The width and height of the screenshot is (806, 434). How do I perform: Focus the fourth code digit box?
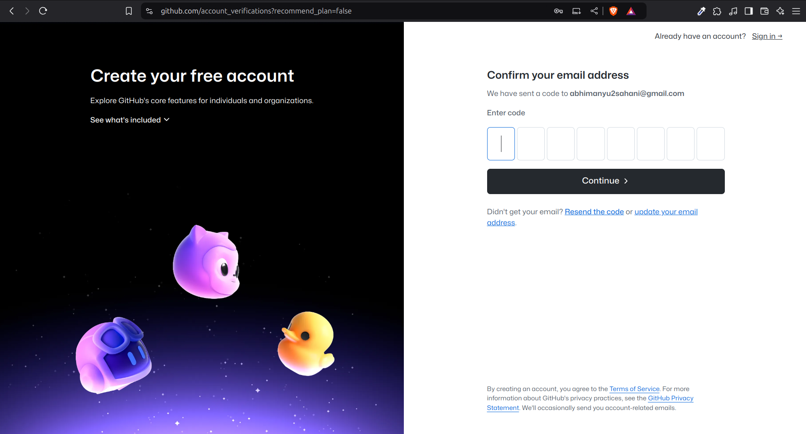[591, 144]
